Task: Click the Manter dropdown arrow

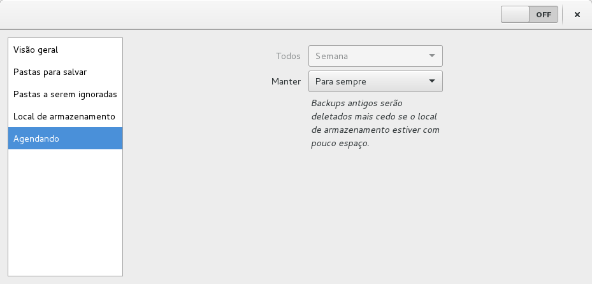Action: click(432, 81)
